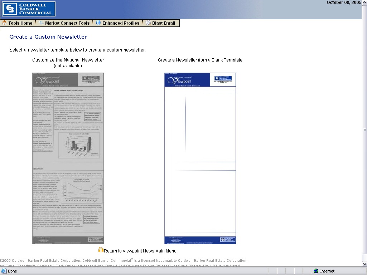Image resolution: width=367 pixels, height=275 pixels.
Task: Click Create a Newsletter from a Blank Template text
Action: 200,60
